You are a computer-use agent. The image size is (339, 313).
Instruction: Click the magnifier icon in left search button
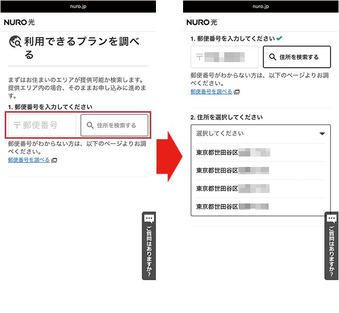click(x=90, y=125)
